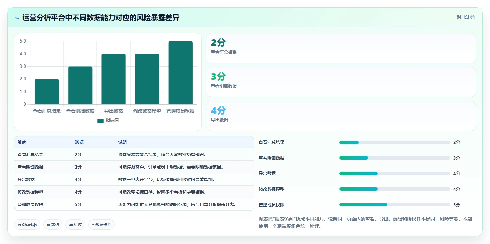The height and width of the screenshot is (244, 490).
Task: Click the 查看明细数据 progress bar
Action: click(395, 158)
